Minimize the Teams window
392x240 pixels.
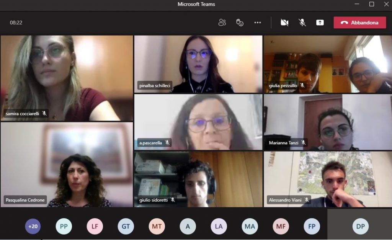pyautogui.click(x=357, y=4)
